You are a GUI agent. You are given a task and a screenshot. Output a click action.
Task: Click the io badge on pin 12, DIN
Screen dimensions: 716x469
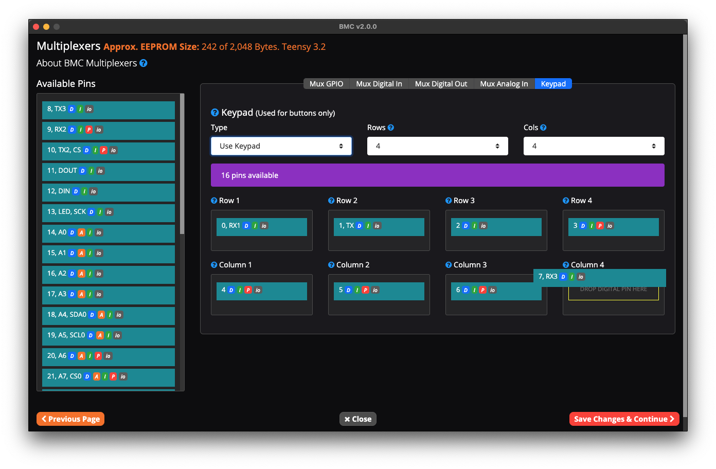93,191
